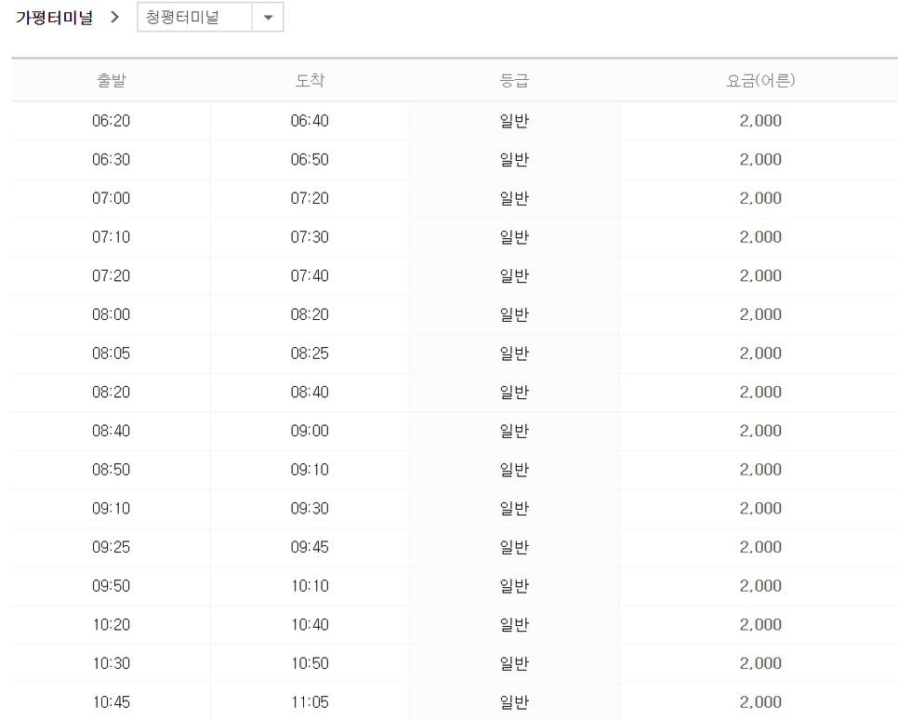898x720 pixels.
Task: Select the 06:20 departure time
Action: (112, 121)
